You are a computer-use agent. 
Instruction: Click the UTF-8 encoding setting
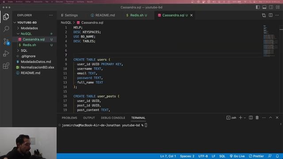[x=203, y=156]
